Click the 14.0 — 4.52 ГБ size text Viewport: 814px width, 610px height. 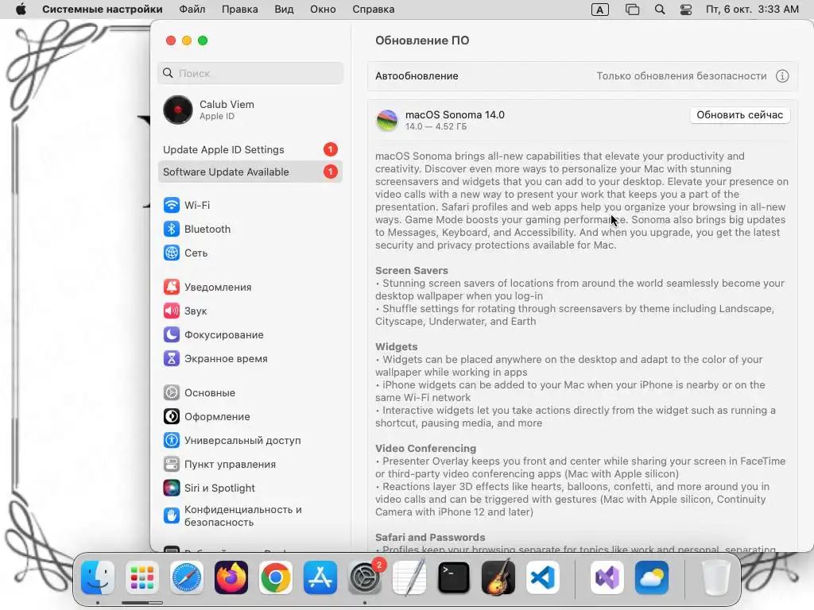[x=436, y=126]
